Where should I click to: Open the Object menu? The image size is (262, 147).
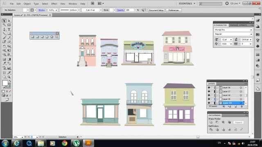coord(27,4)
